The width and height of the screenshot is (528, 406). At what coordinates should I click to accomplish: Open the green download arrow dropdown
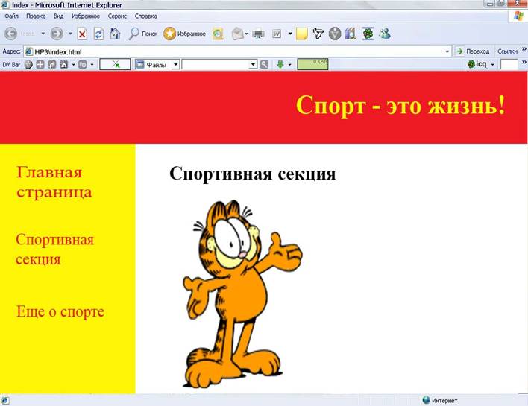289,64
